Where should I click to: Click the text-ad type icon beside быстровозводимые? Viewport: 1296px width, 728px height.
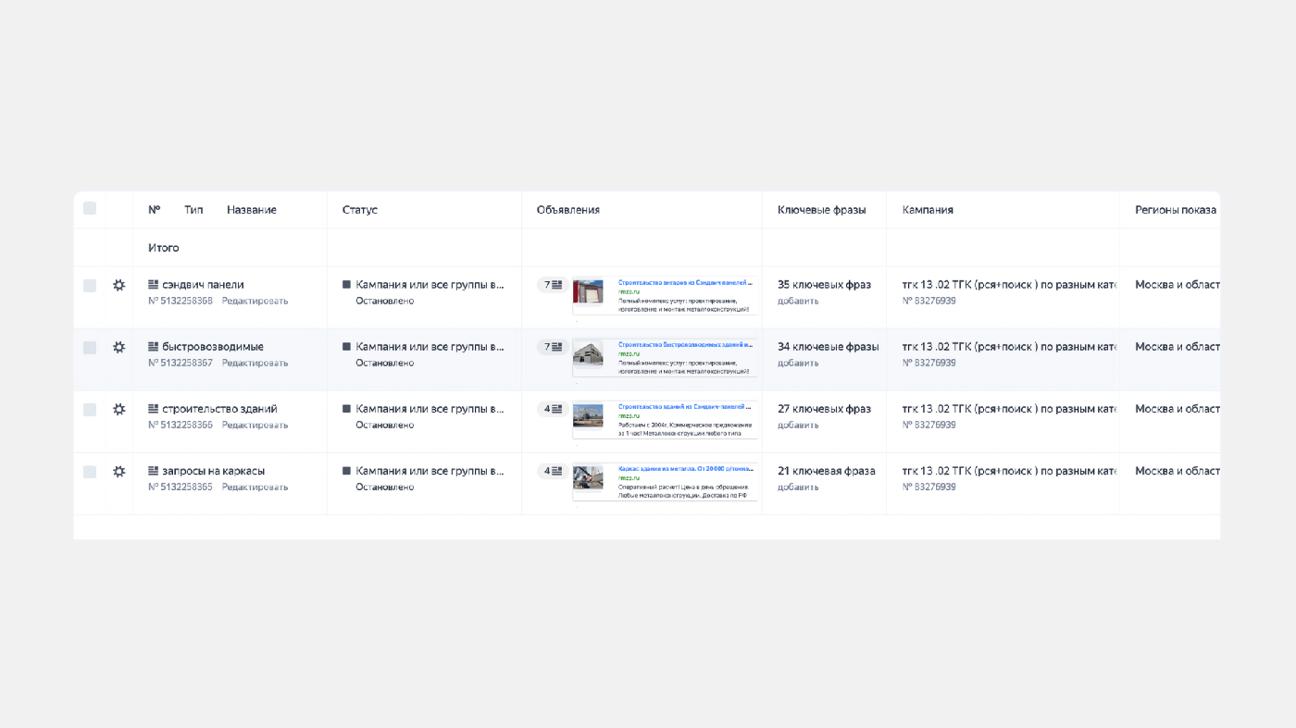[x=154, y=347]
